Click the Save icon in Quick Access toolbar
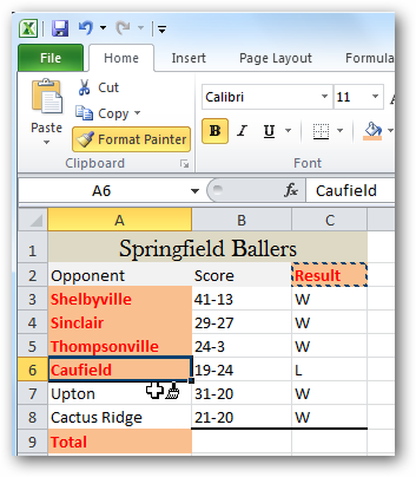Viewport: 416px width, 477px height. coord(60,29)
